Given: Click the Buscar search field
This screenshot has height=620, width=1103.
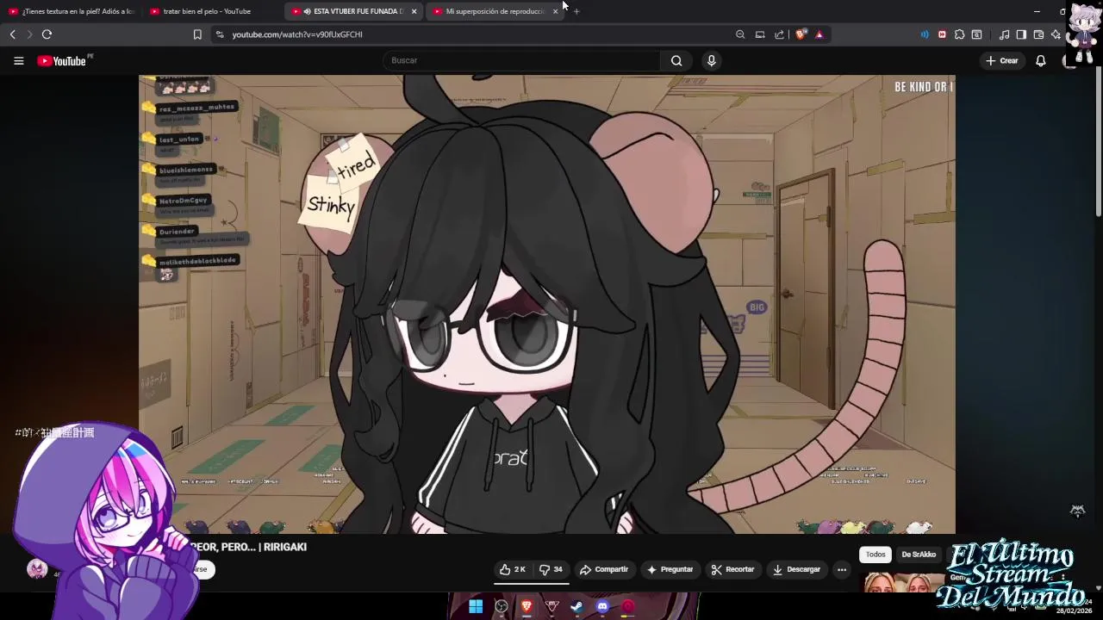Looking at the screenshot, I should coord(521,60).
